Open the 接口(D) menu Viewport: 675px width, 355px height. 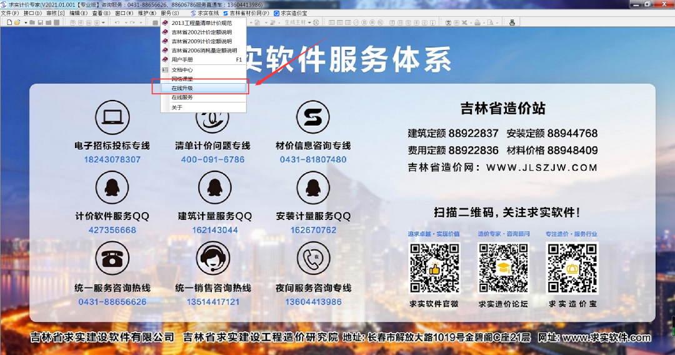(32, 13)
